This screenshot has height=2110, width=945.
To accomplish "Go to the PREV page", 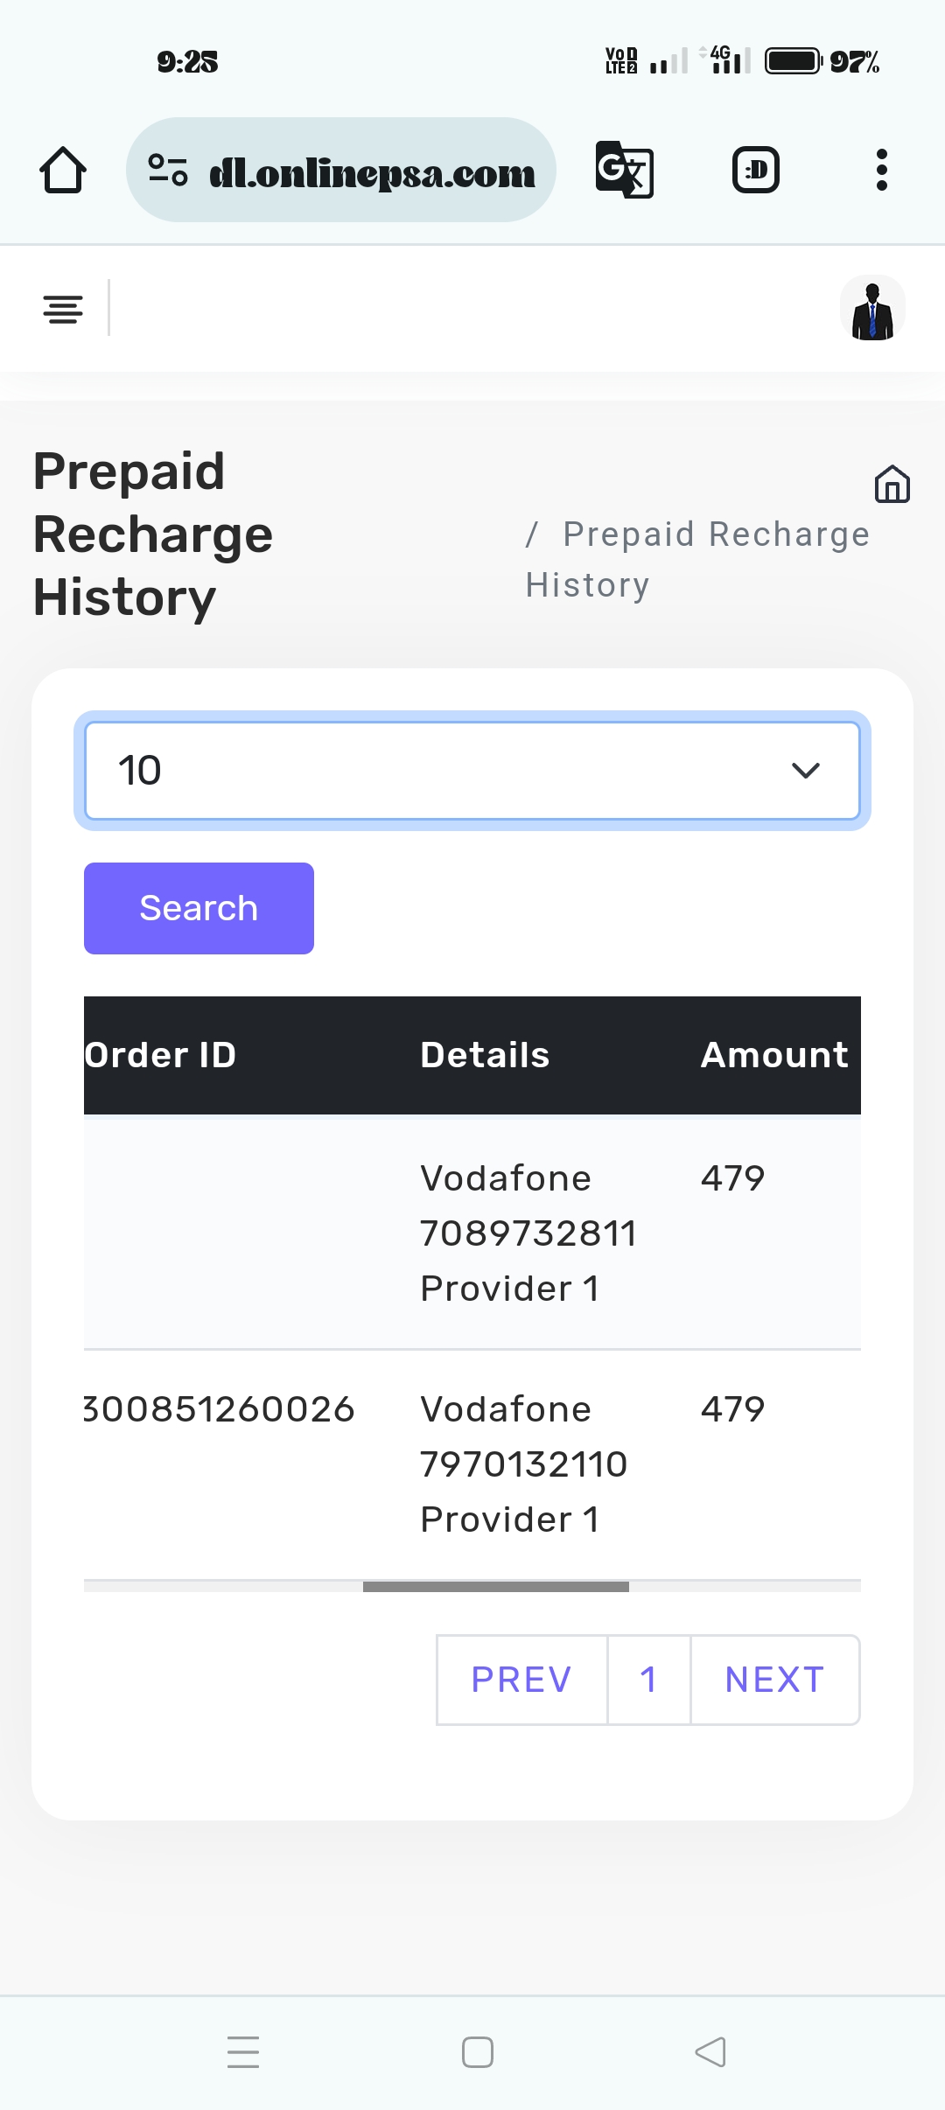I will pyautogui.click(x=521, y=1680).
